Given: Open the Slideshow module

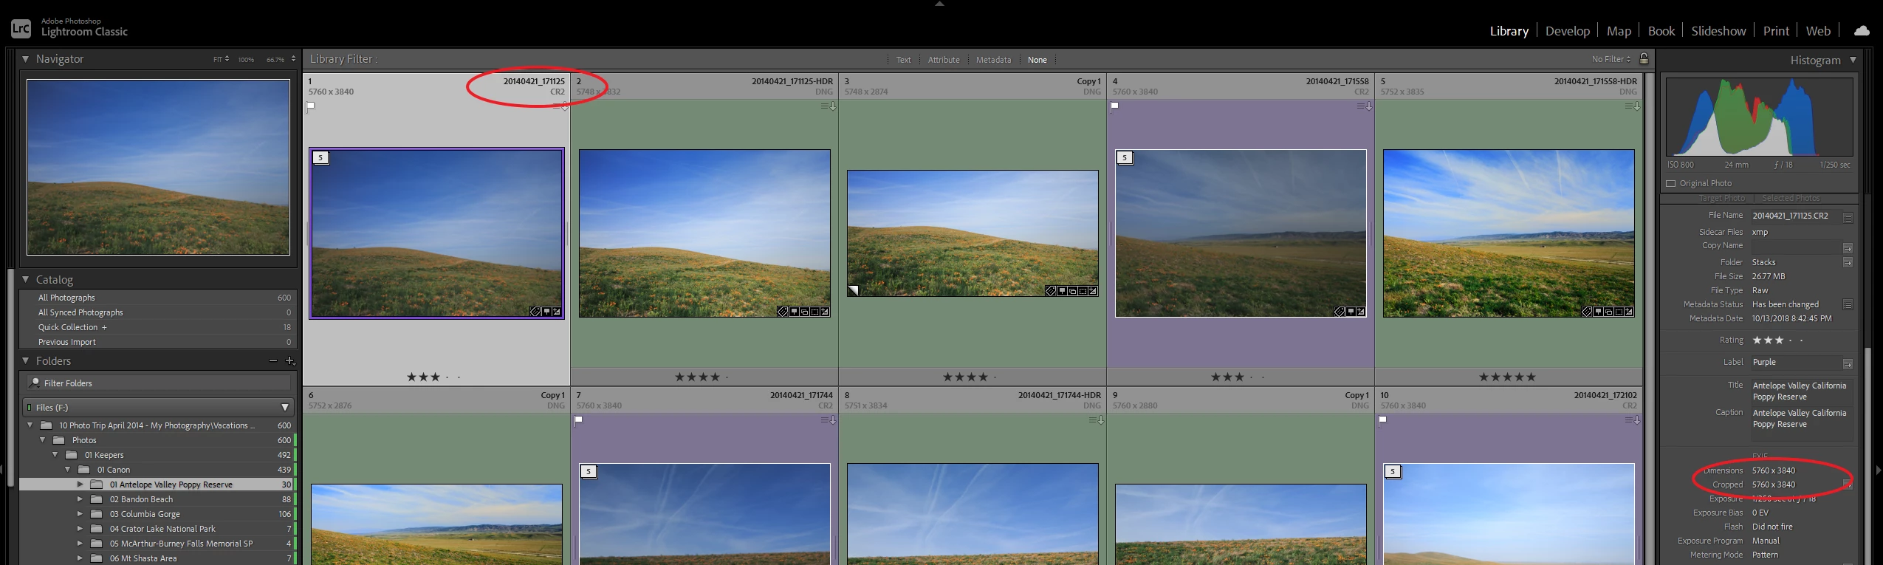Looking at the screenshot, I should click(x=1718, y=31).
